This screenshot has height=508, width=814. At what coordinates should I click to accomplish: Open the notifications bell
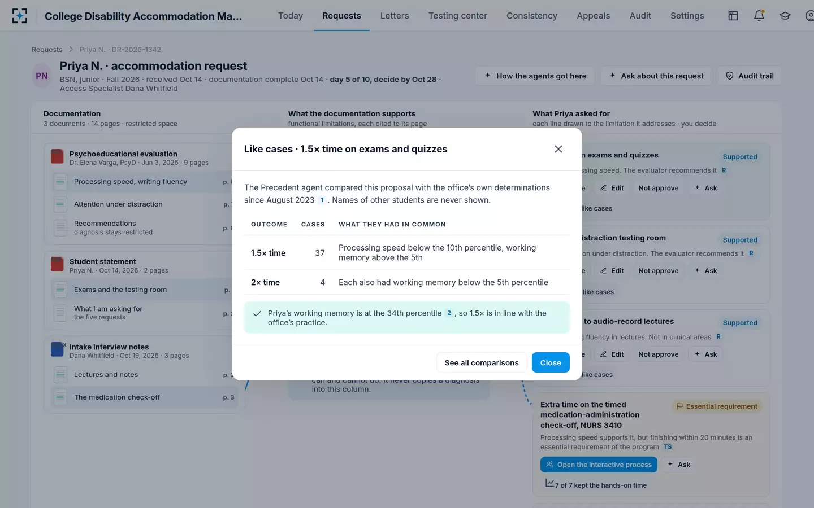(759, 16)
